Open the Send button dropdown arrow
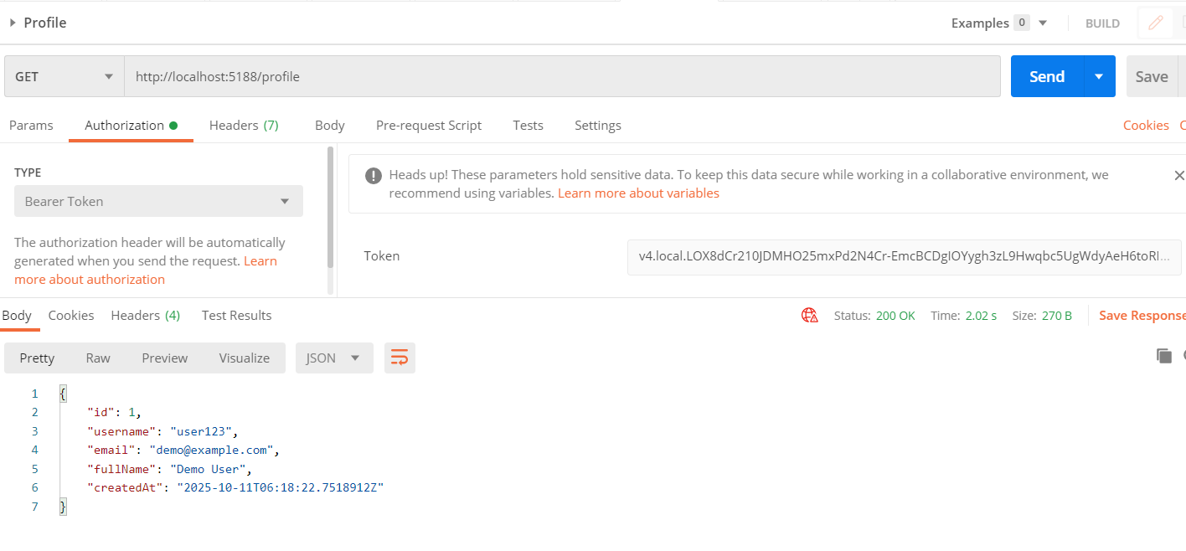The height and width of the screenshot is (551, 1186). click(x=1099, y=76)
